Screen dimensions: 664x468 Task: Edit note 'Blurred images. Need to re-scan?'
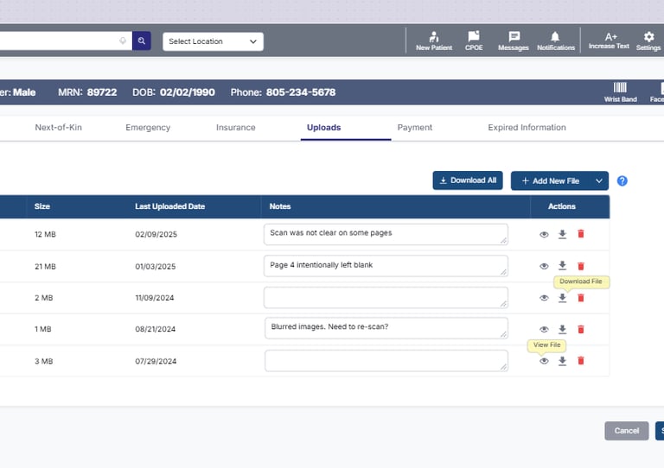[x=386, y=328]
